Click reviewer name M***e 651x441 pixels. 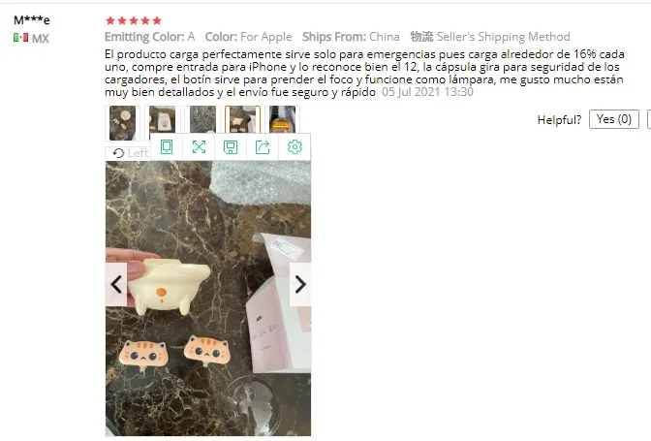coord(32,20)
